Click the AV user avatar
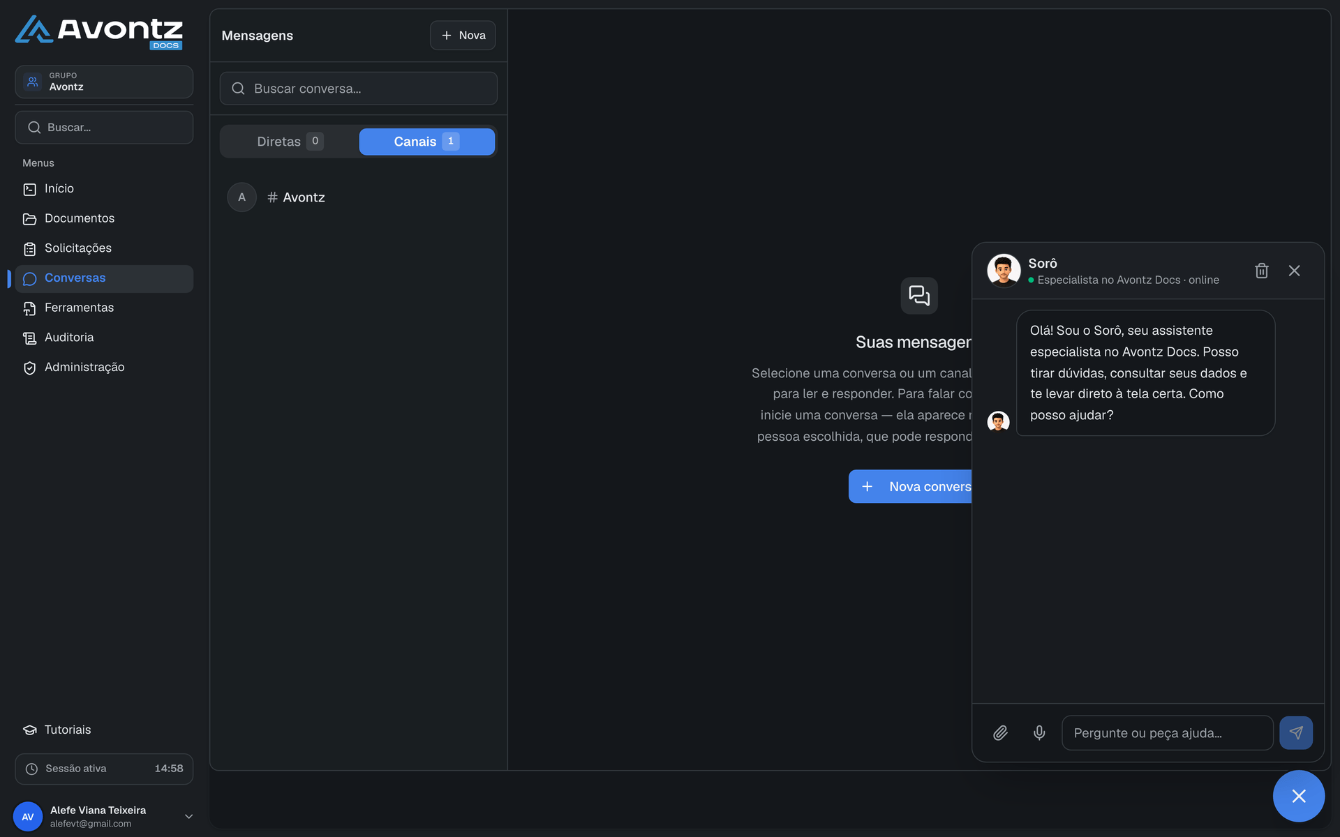This screenshot has height=837, width=1340. coord(28,816)
